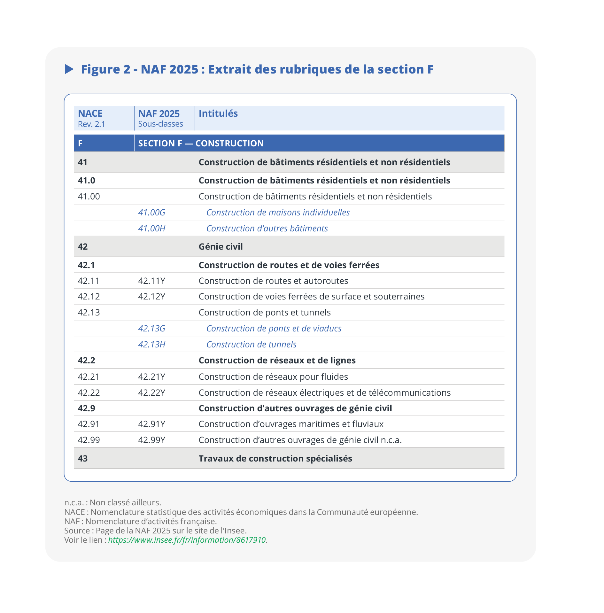Click the 'F' cell in the section row
604x613 pixels.
104,143
